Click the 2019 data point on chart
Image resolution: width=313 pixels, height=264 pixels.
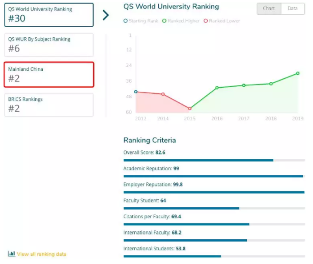[298, 73]
